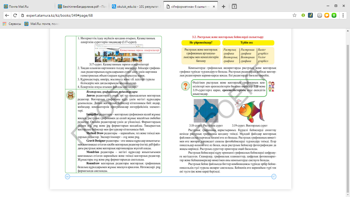This screenshot has height=197, width=350.
Task: Open a new tab with the plus button
Action: (x=223, y=6)
